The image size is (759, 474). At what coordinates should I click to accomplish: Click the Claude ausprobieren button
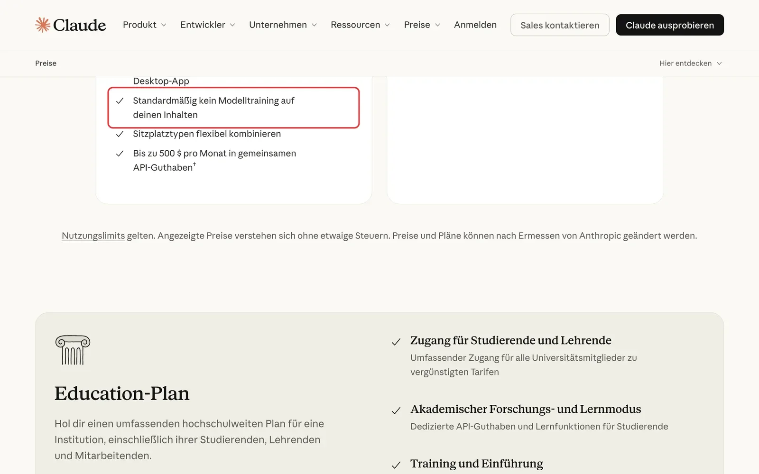(670, 25)
